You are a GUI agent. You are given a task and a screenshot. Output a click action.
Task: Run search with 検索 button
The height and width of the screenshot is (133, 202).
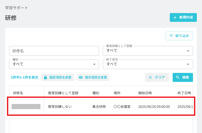point(183,78)
